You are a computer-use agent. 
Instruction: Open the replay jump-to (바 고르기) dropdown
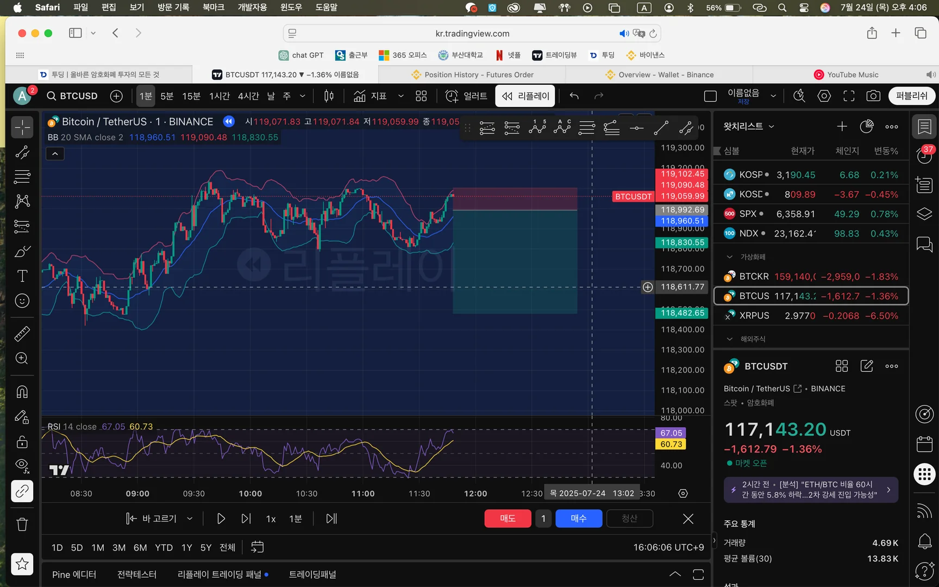[x=190, y=519]
